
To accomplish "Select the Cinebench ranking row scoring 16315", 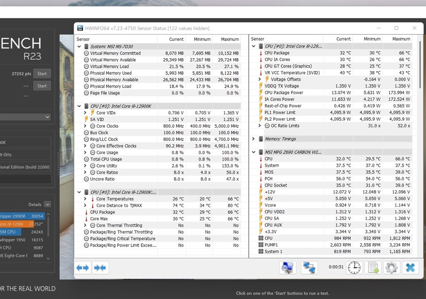I will [22, 240].
